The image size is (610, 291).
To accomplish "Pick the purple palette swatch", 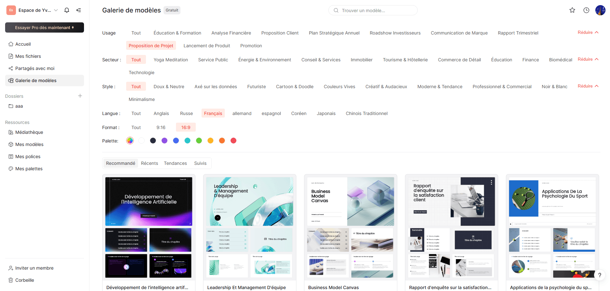I will pos(164,141).
